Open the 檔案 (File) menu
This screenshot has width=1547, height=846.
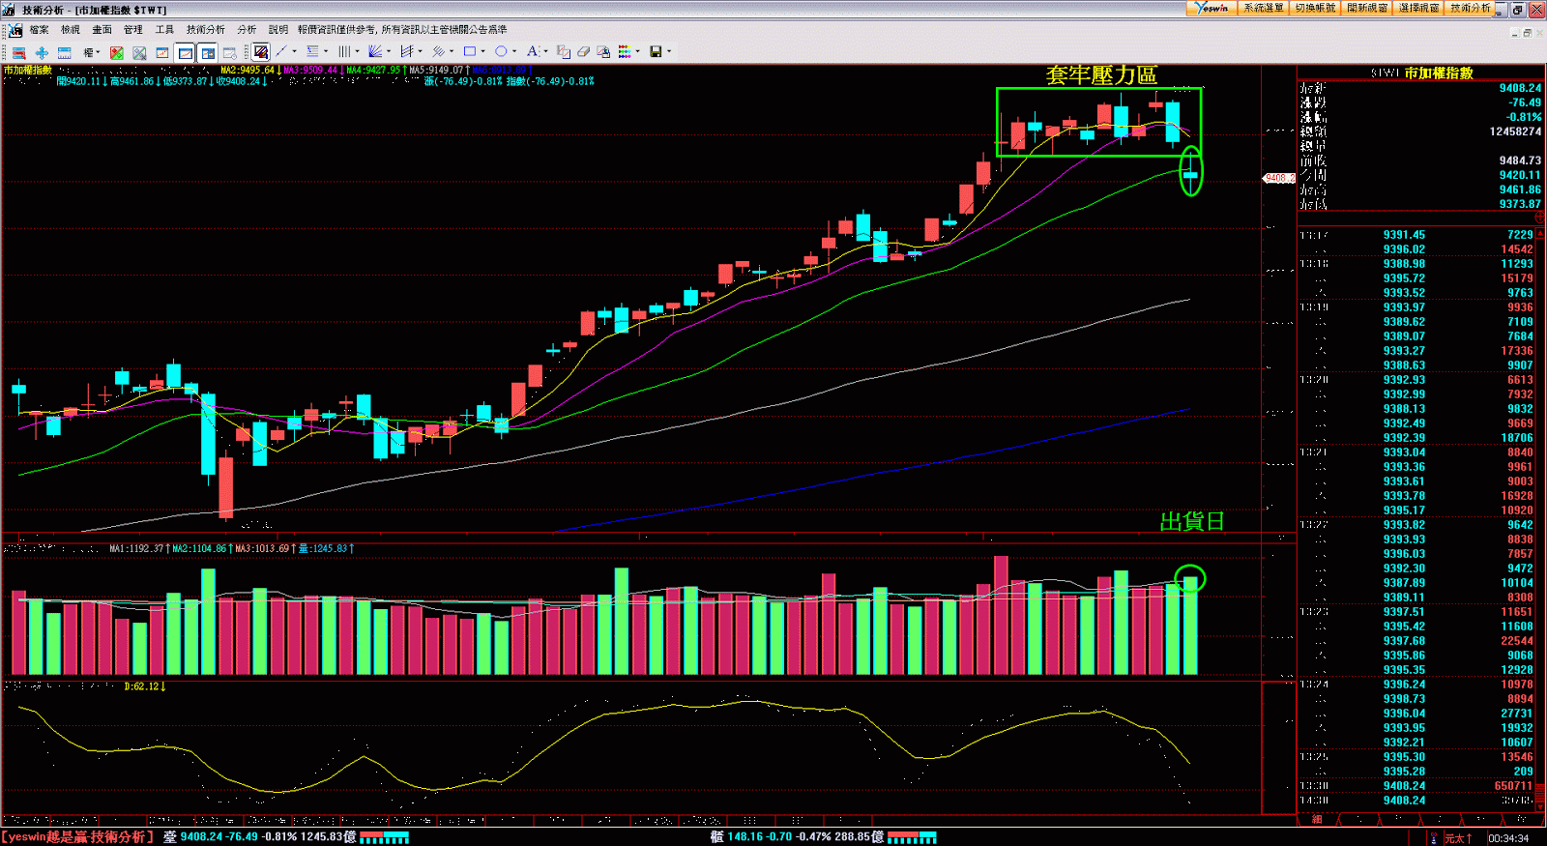[39, 30]
